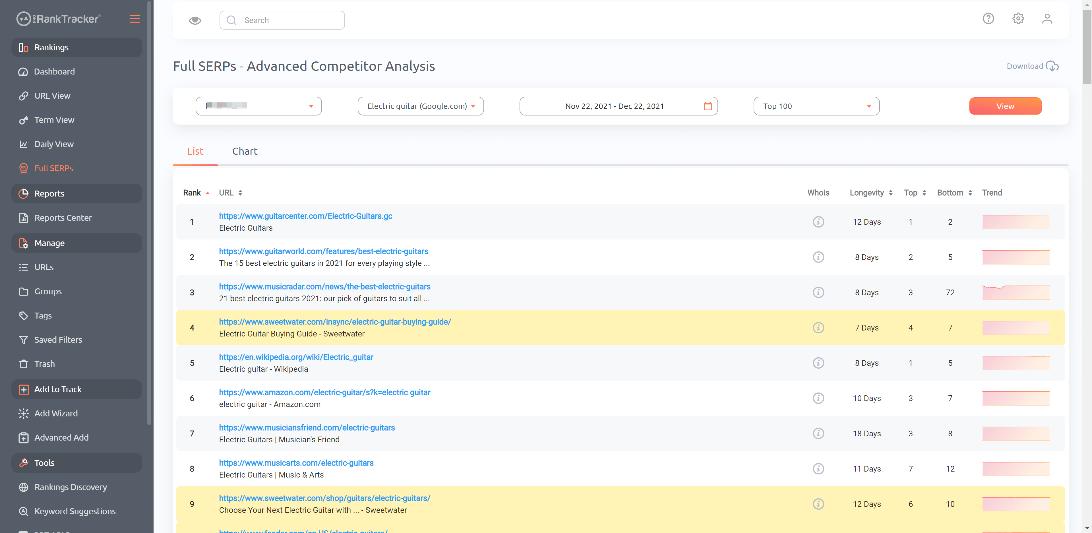
Task: Open the Electric guitar (Google.com) keyword dropdown
Action: coord(421,106)
